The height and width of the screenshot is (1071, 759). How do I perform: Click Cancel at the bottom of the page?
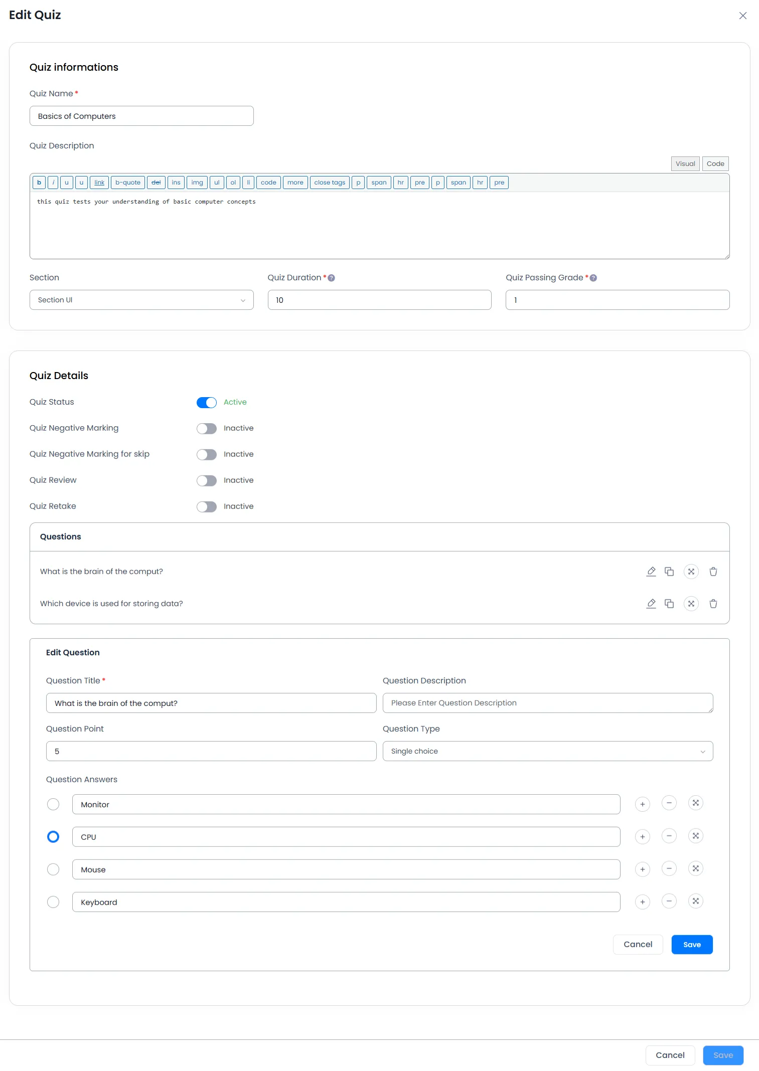[x=670, y=1055]
